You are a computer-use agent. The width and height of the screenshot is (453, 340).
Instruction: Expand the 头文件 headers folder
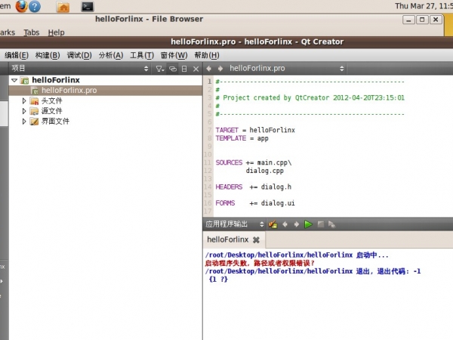pos(24,100)
